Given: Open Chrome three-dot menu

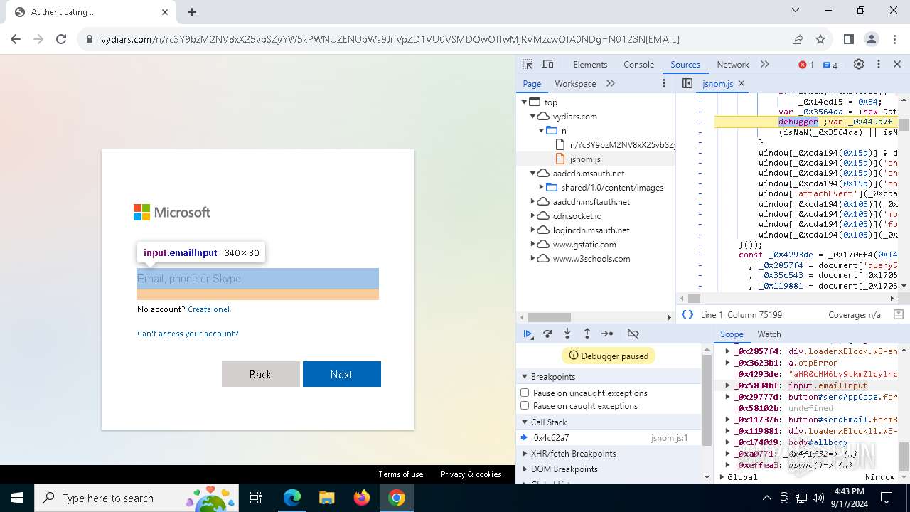Looking at the screenshot, I should point(894,39).
